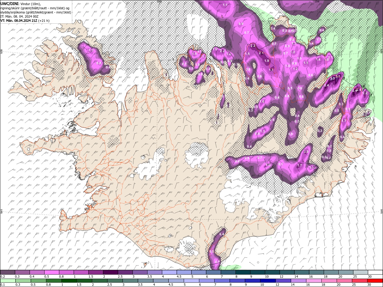Click the 3.3 precipitation value on the map
The width and height of the screenshot is (383, 287).
[332, 78]
